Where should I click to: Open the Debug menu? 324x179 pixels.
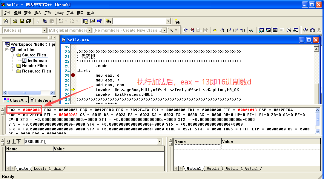59,13
